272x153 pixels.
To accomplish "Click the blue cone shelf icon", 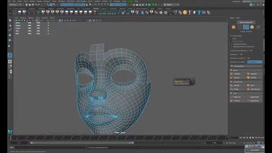I will click(142, 12).
